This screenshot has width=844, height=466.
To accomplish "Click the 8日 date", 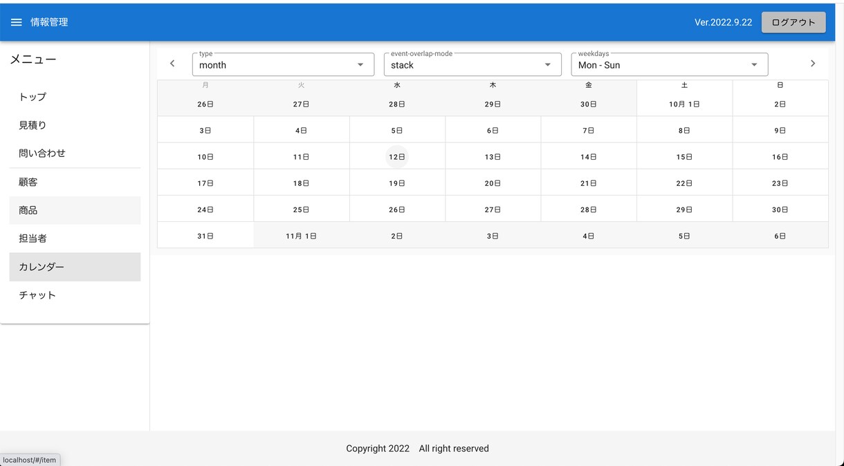I will pyautogui.click(x=684, y=130).
